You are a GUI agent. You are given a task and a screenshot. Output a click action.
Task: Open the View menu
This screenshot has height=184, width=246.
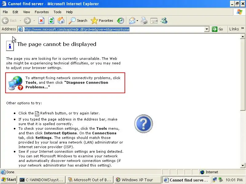coord(26,12)
